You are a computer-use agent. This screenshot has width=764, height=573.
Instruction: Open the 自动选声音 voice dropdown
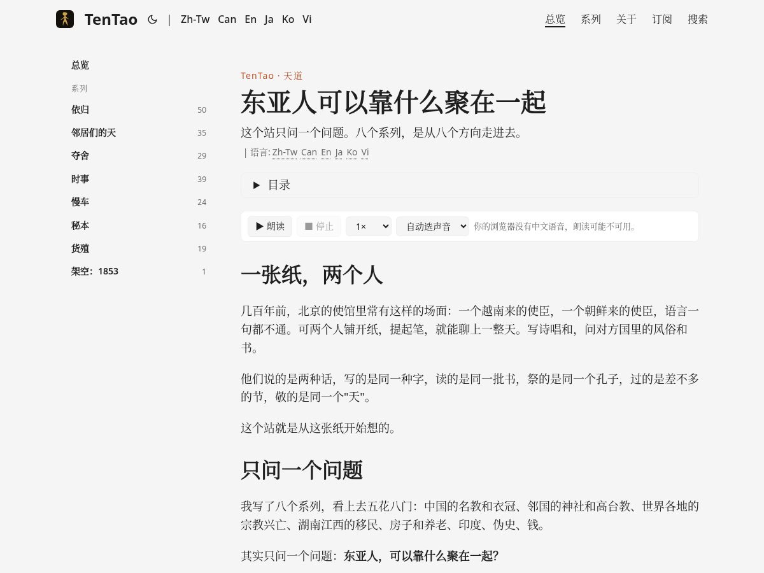[x=432, y=226]
